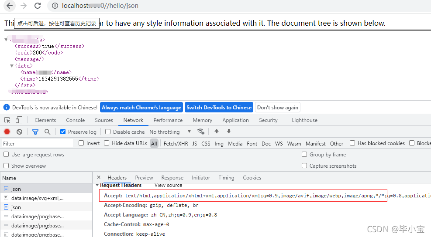
Task: Open the Preview details tab
Action: [x=144, y=178]
